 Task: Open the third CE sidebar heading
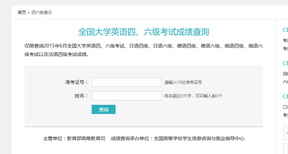(x=285, y=96)
